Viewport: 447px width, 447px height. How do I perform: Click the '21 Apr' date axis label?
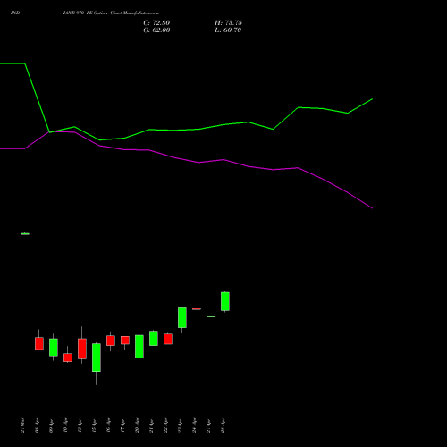tap(151, 426)
